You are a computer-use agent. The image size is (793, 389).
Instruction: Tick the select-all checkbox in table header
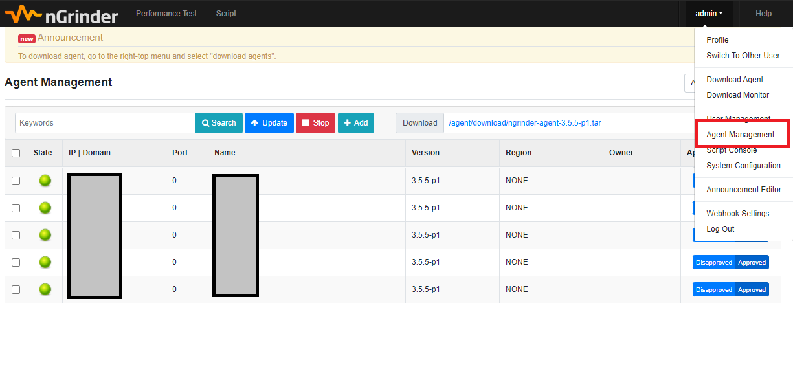16,153
